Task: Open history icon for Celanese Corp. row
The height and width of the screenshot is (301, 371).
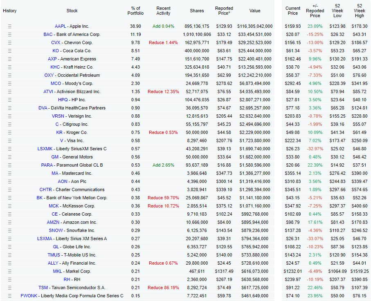Action: click(10, 214)
